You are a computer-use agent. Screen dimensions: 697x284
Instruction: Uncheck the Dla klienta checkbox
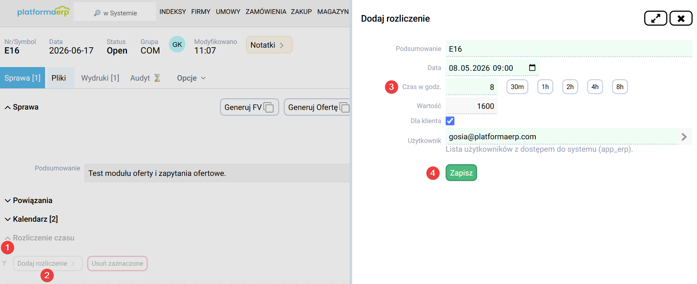(x=450, y=121)
